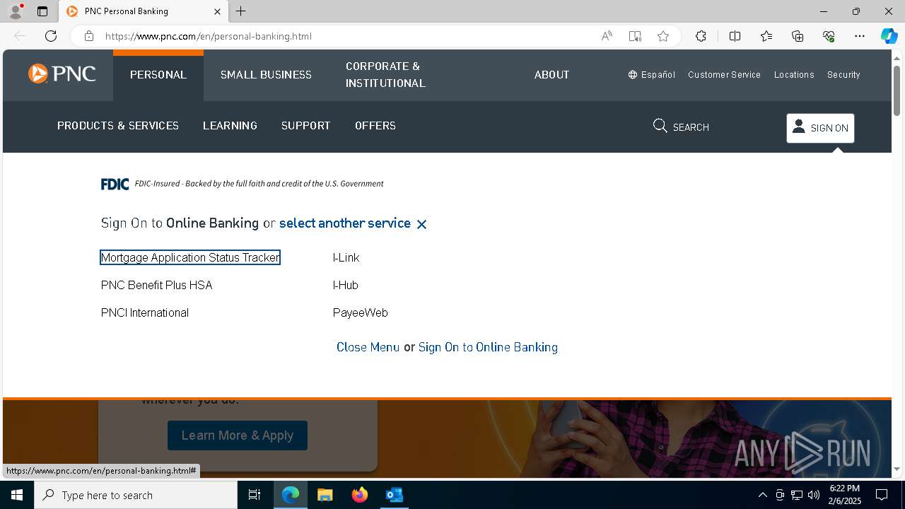905x509 pixels.
Task: Click the Learn More & Apply button
Action: pos(238,435)
